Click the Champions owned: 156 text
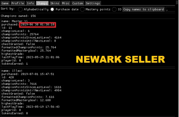The width and height of the screenshot is (179, 117). pyautogui.click(x=18, y=16)
